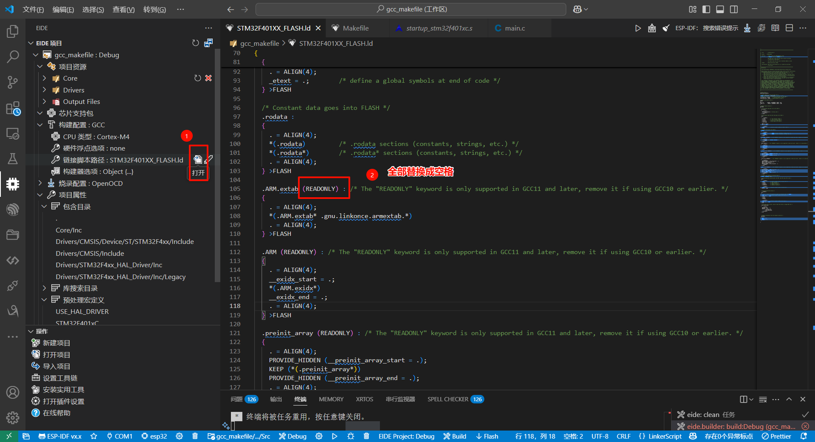Click the Build button in status bar
Image resolution: width=815 pixels, height=442 pixels.
[455, 436]
